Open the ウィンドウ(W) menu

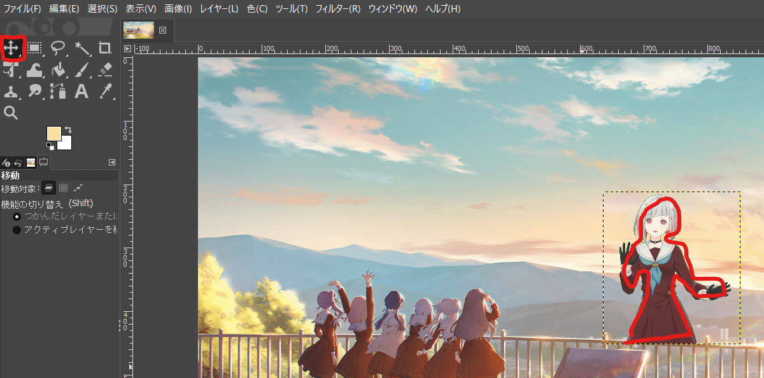click(393, 9)
